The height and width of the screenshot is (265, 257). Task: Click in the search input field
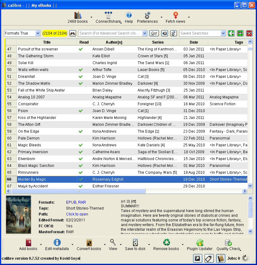coord(111,33)
